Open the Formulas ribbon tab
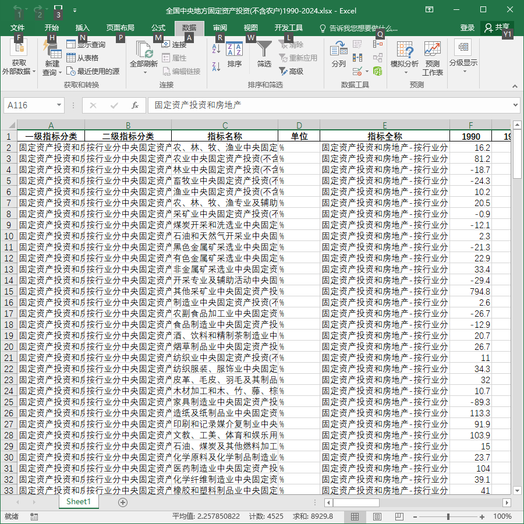Screen dimensions: 524x524 158,28
